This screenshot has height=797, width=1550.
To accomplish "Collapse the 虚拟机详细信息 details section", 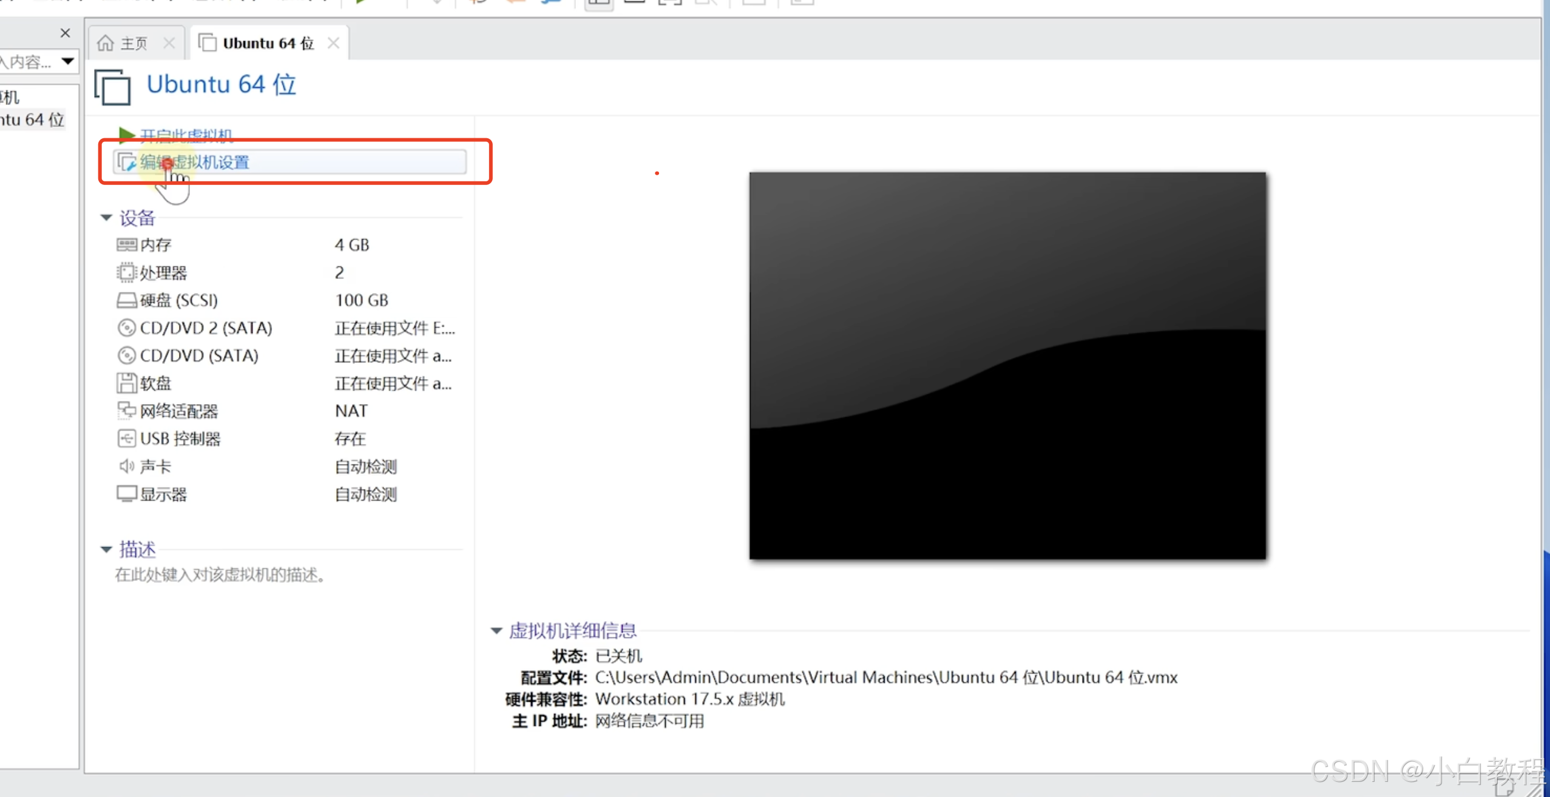I will 496,631.
